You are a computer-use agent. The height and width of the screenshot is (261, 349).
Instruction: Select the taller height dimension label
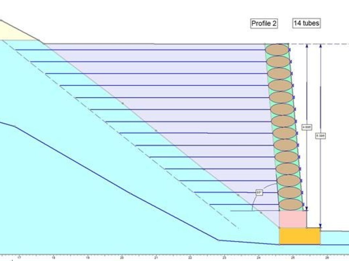pos(320,136)
